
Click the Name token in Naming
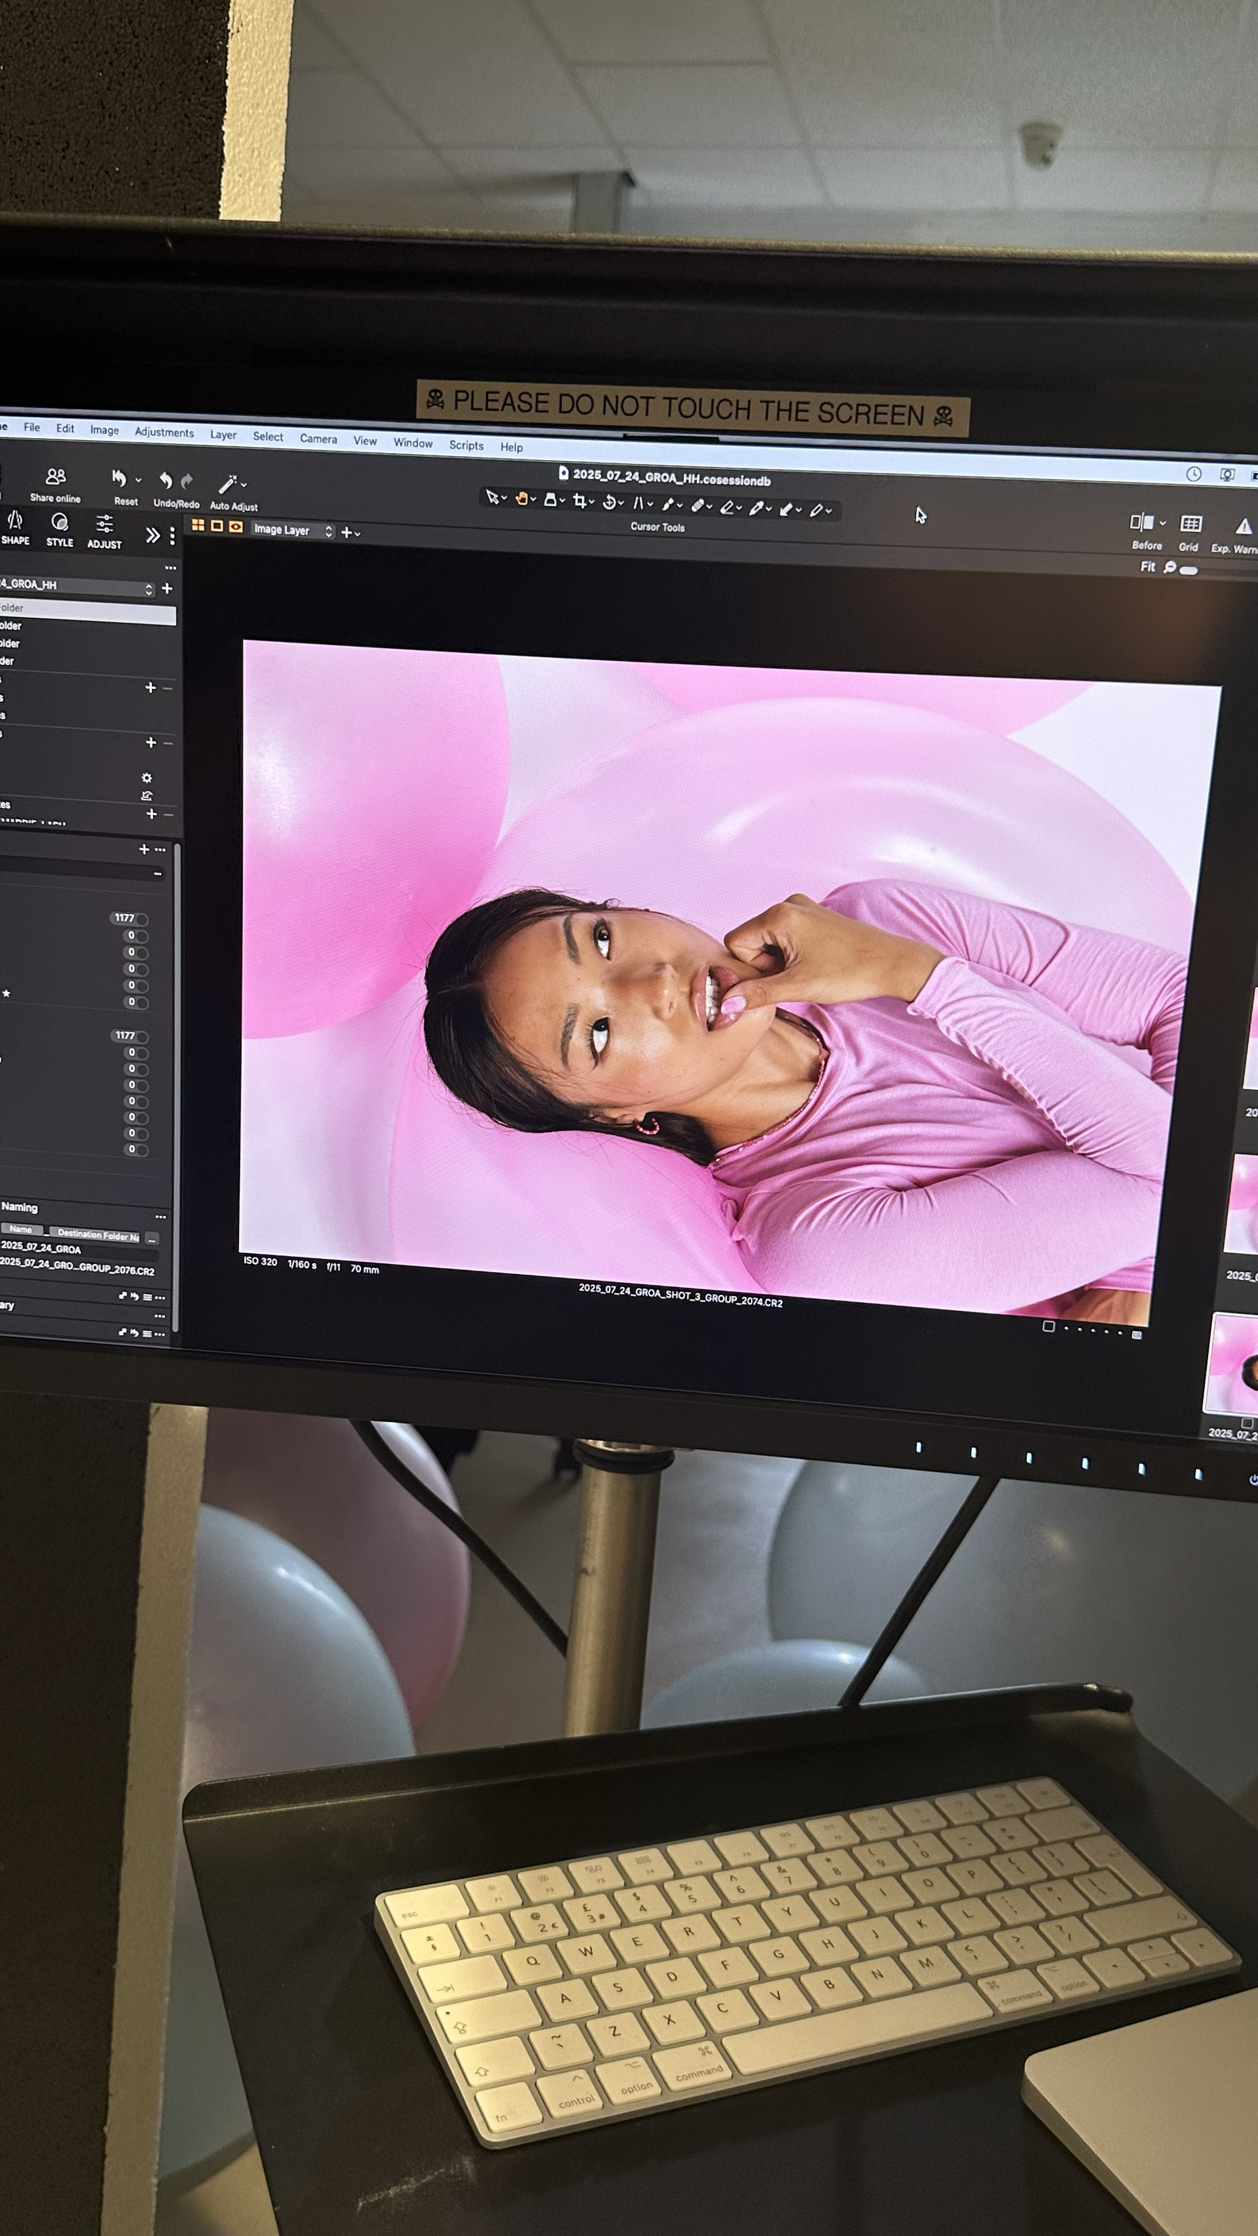click(21, 1228)
